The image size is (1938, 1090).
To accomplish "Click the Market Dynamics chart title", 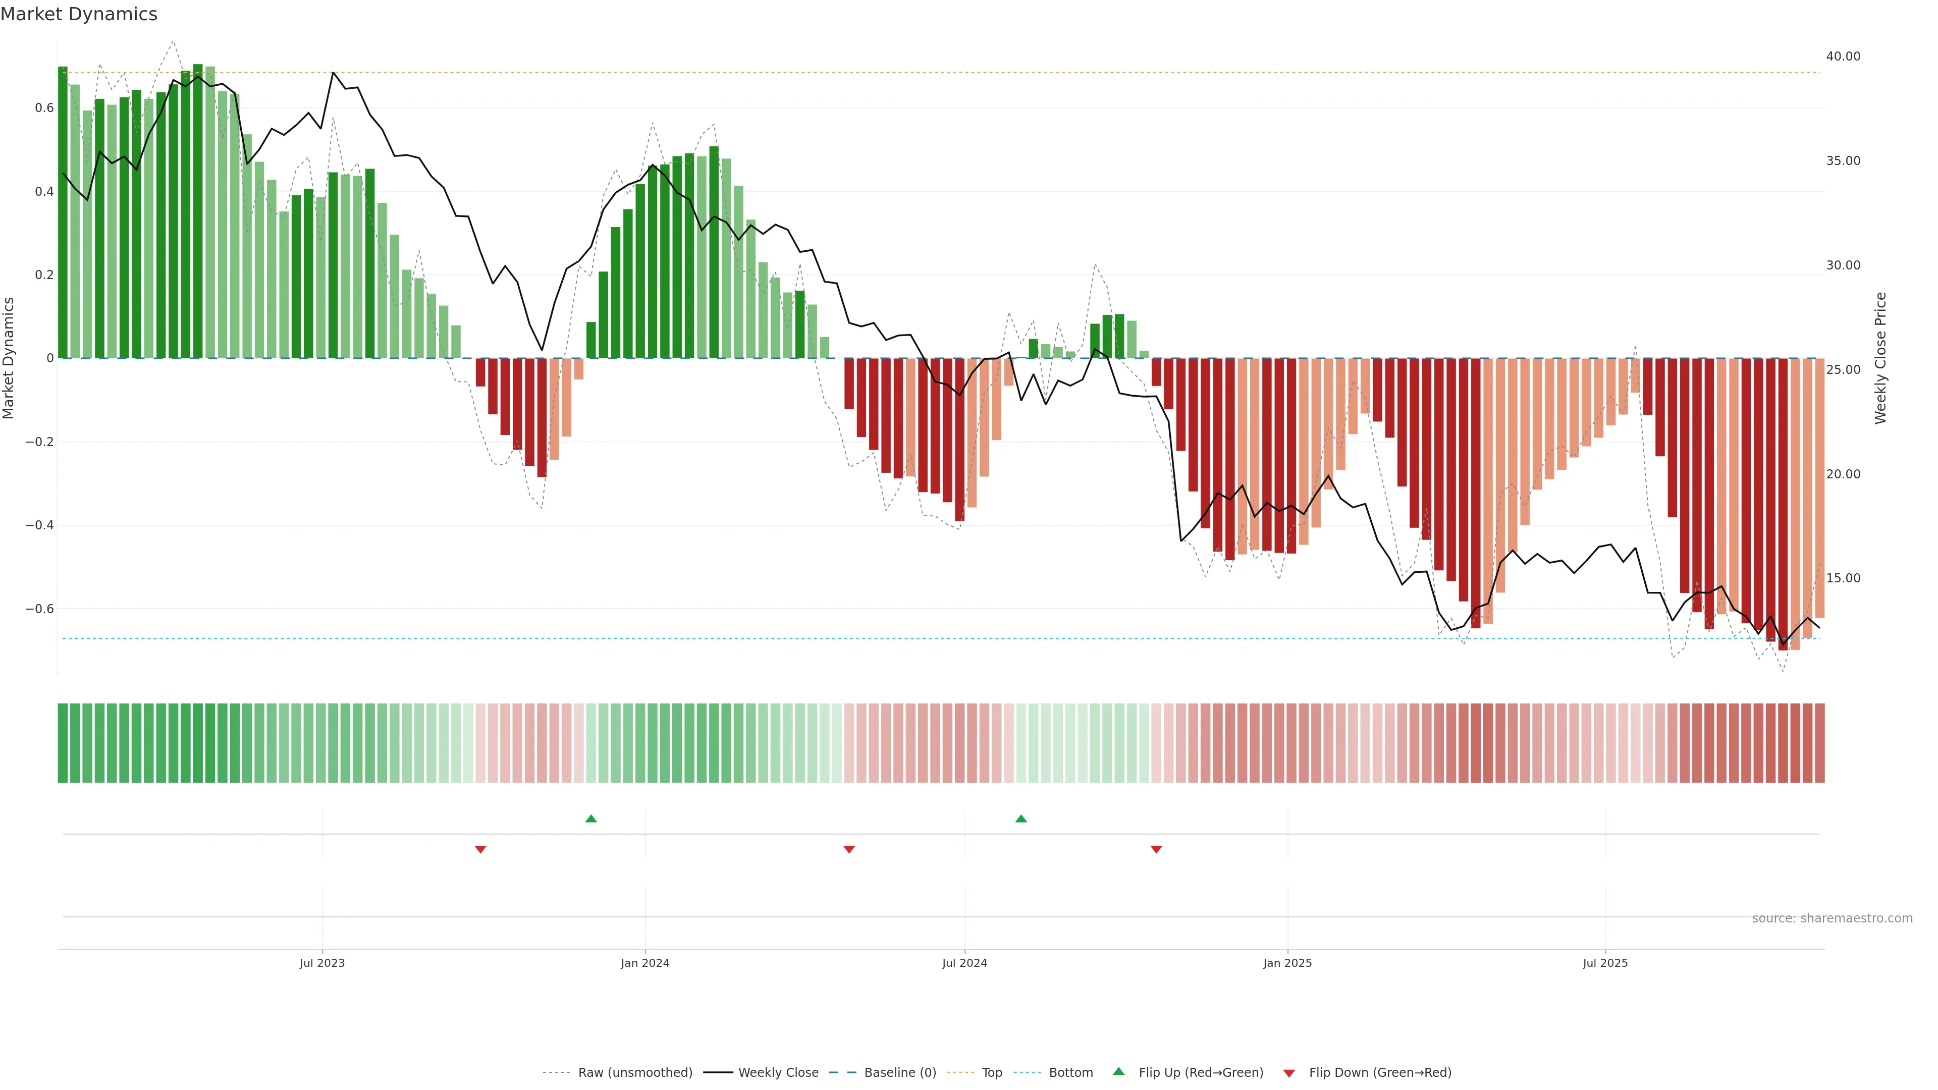I will point(79,14).
